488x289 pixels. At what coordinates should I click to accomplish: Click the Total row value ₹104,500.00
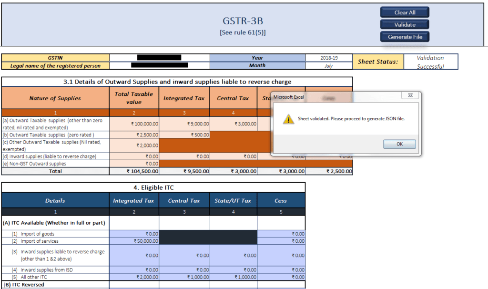pyautogui.click(x=134, y=171)
